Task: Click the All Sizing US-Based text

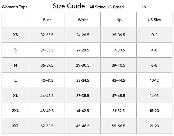Action: point(107,7)
